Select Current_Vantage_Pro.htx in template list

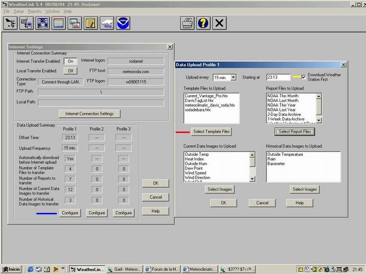(206, 96)
